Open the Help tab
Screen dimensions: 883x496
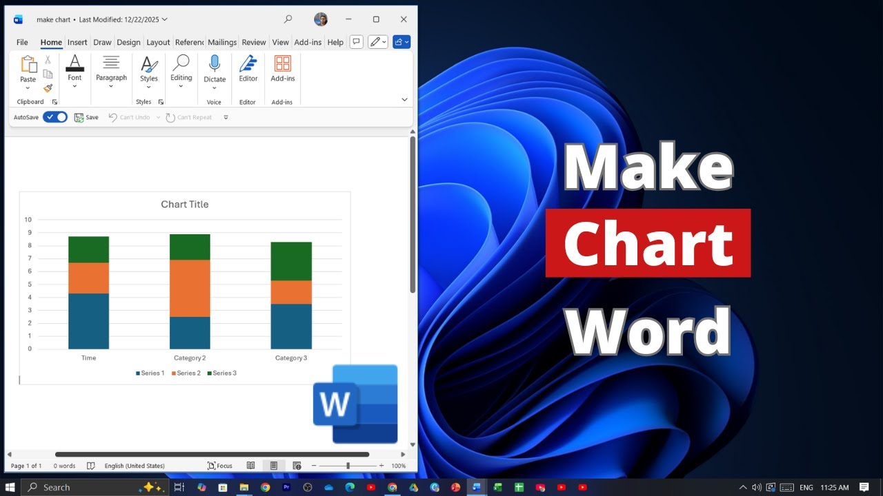335,42
